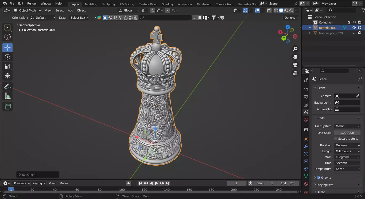Screen dimensions: 365x199
Task: Hide Collection with its eye icon
Action: pyautogui.click(x=354, y=22)
